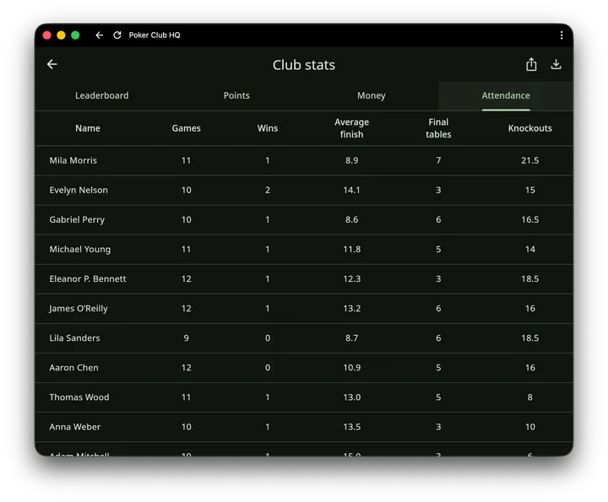This screenshot has width=608, height=502.
Task: Click the Poker Club HQ window title
Action: [155, 35]
